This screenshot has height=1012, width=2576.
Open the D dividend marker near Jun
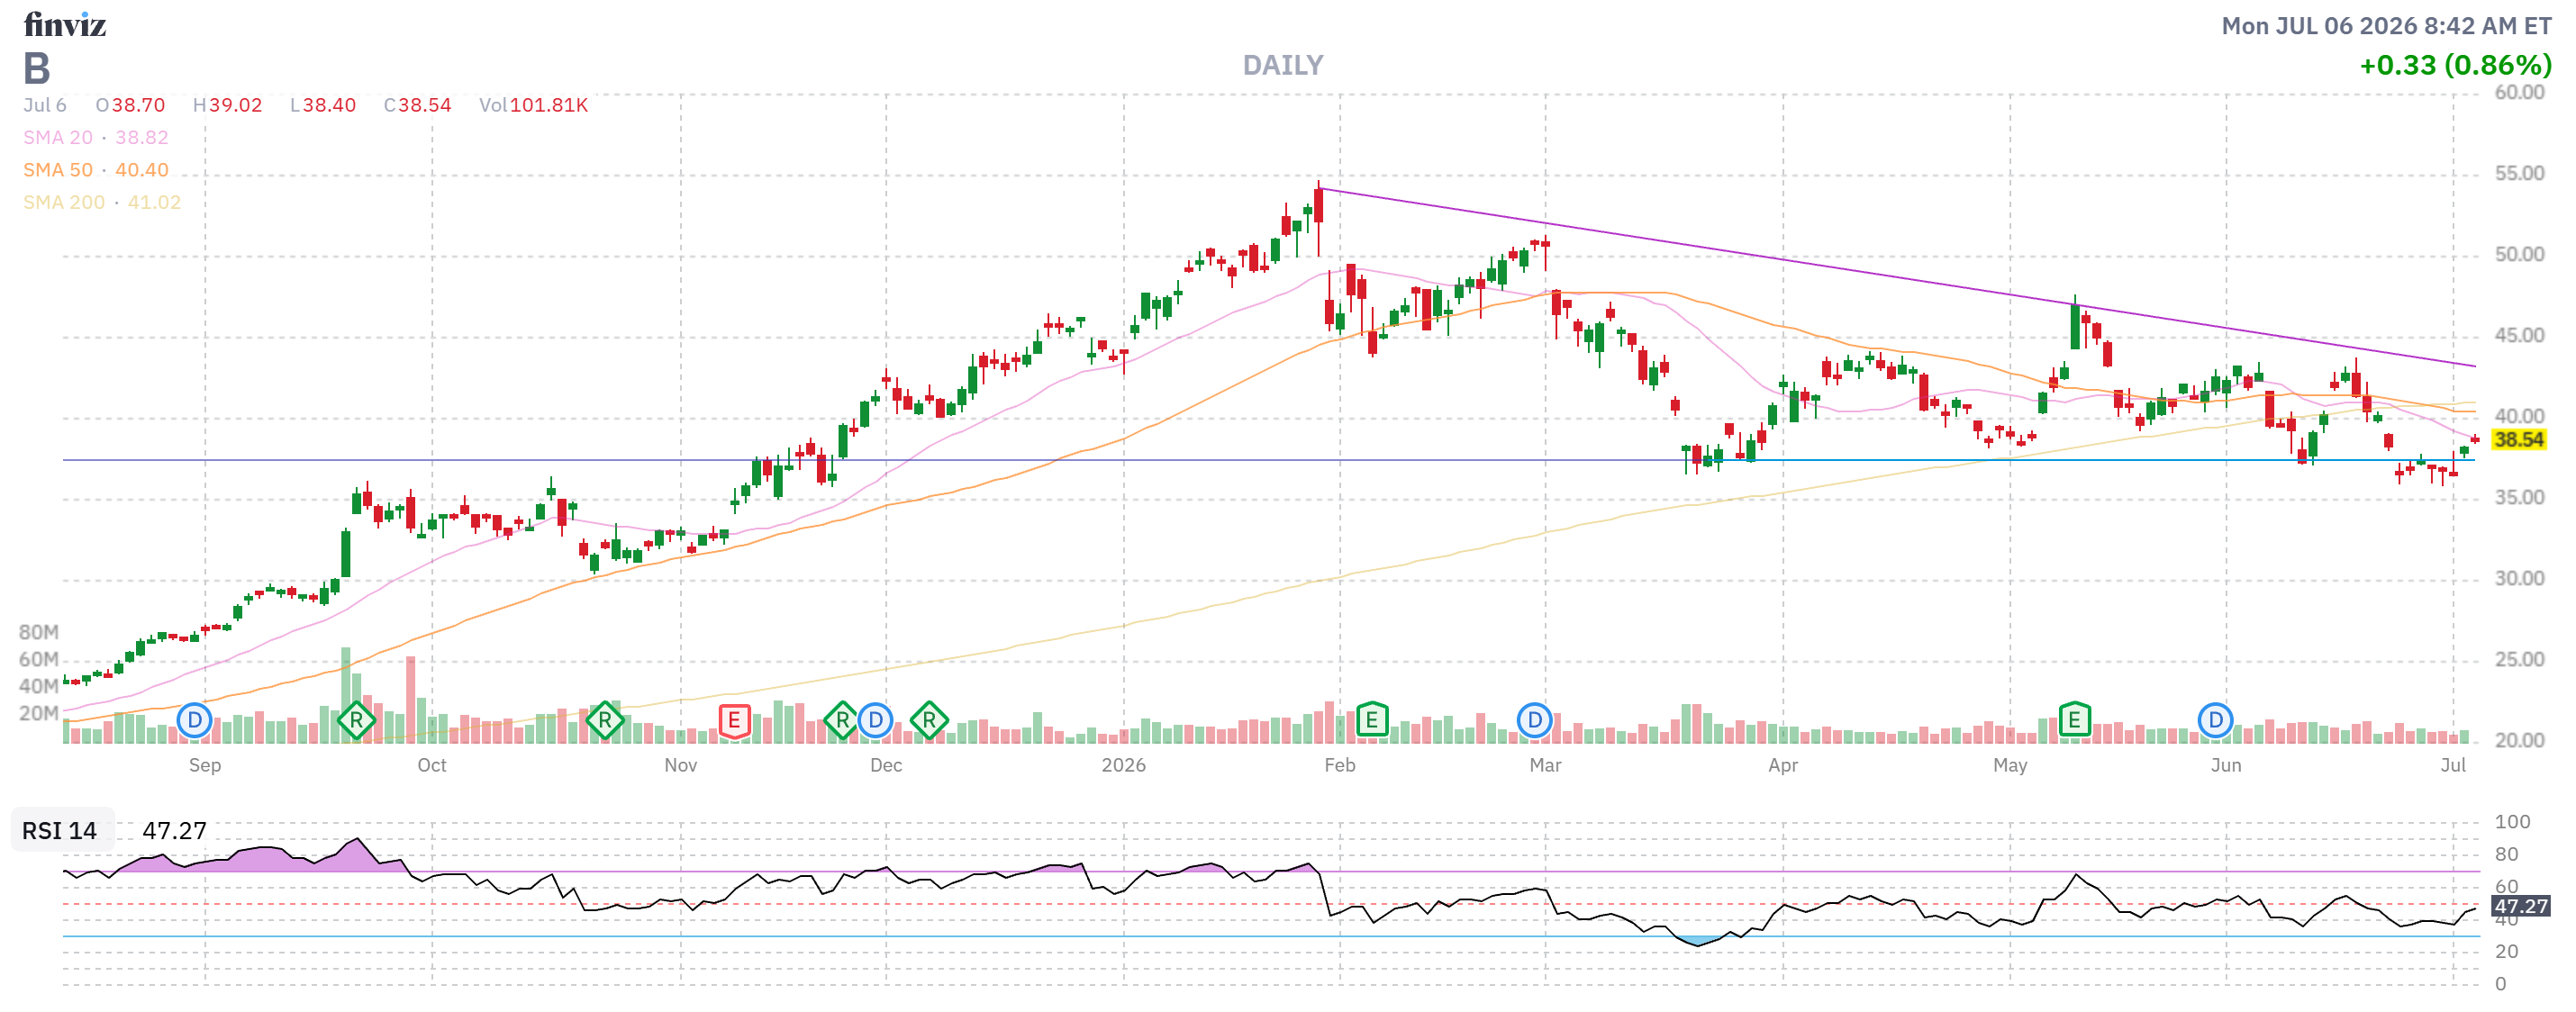[2215, 720]
